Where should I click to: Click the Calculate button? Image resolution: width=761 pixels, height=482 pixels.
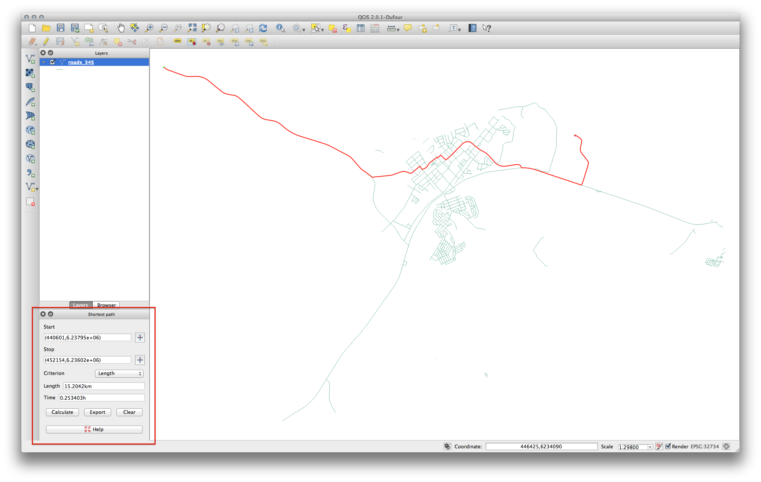(x=63, y=412)
